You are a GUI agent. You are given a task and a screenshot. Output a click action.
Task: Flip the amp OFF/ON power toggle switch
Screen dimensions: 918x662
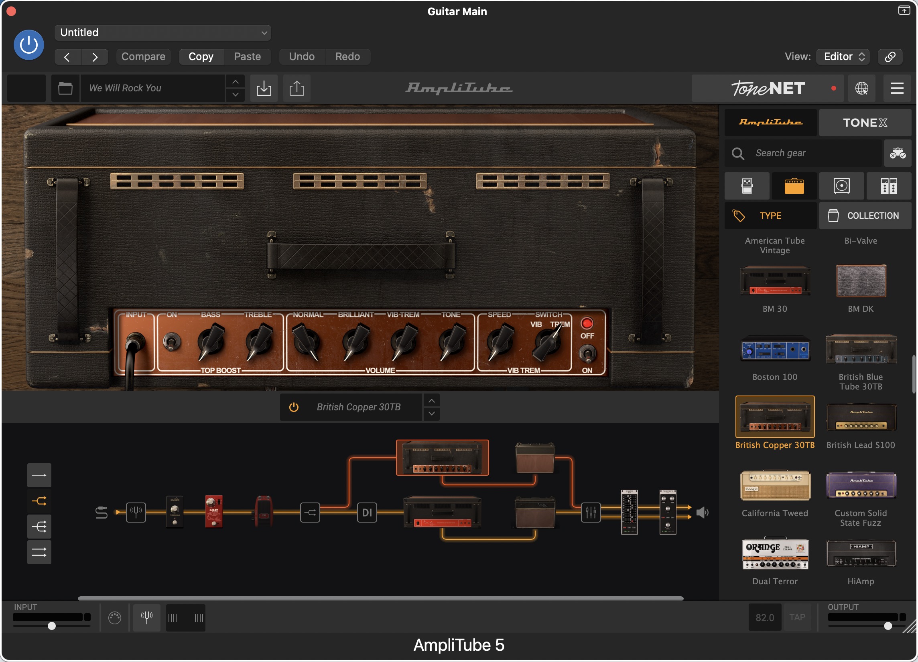587,354
